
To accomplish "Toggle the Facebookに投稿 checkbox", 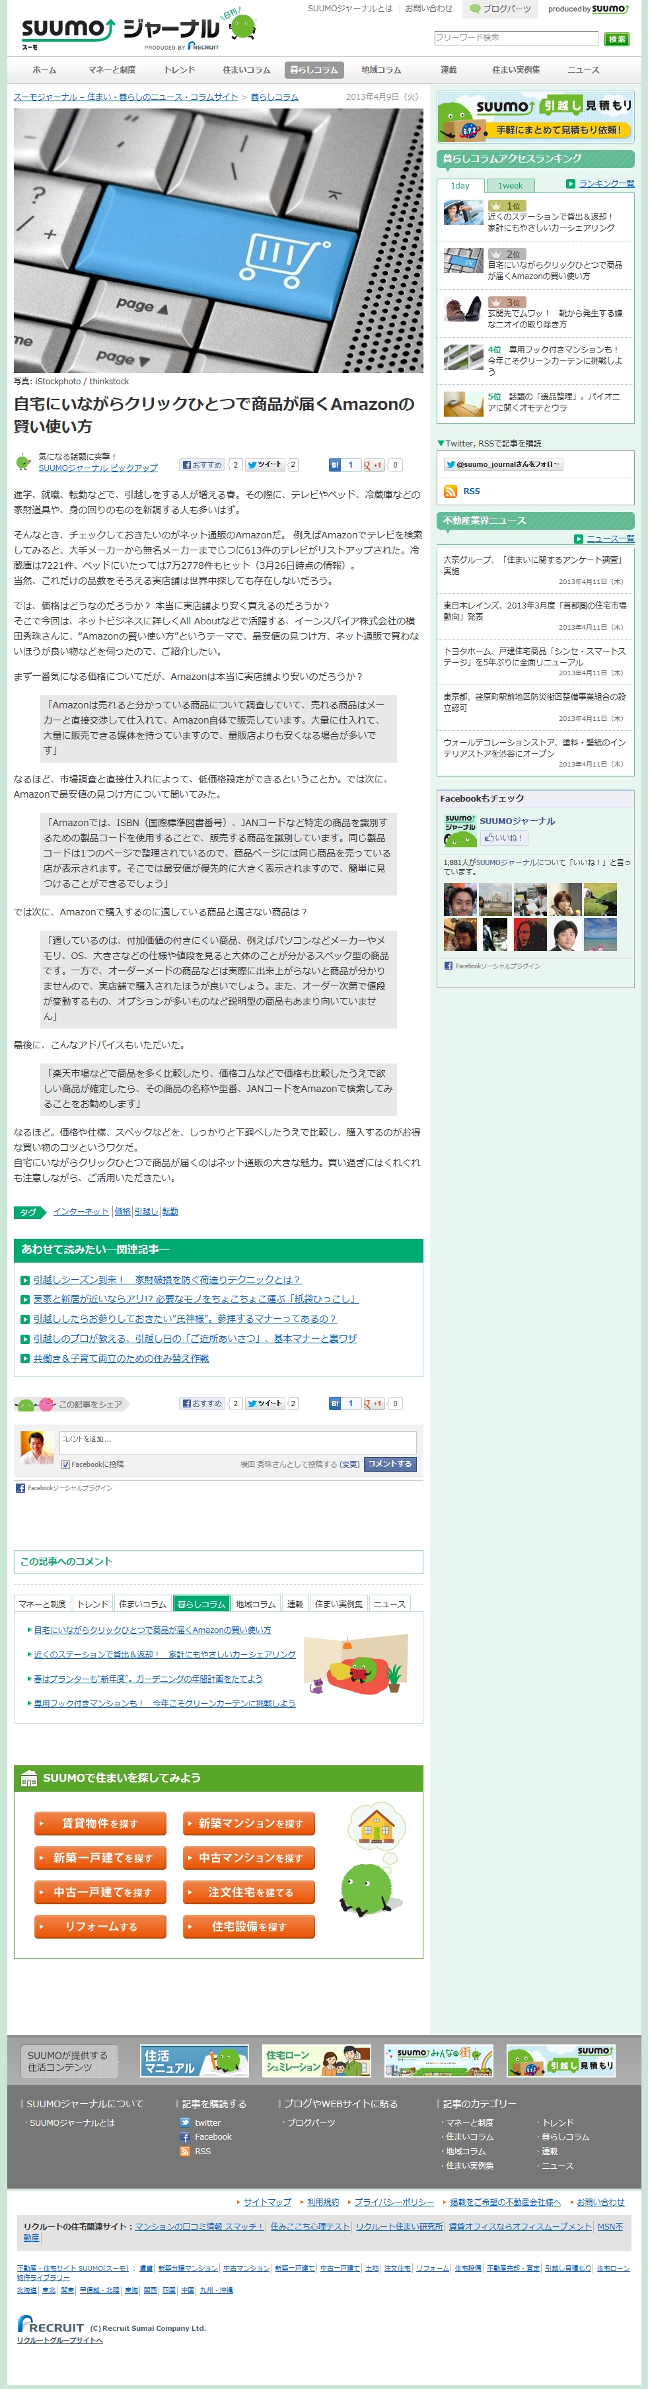I will tap(66, 1465).
